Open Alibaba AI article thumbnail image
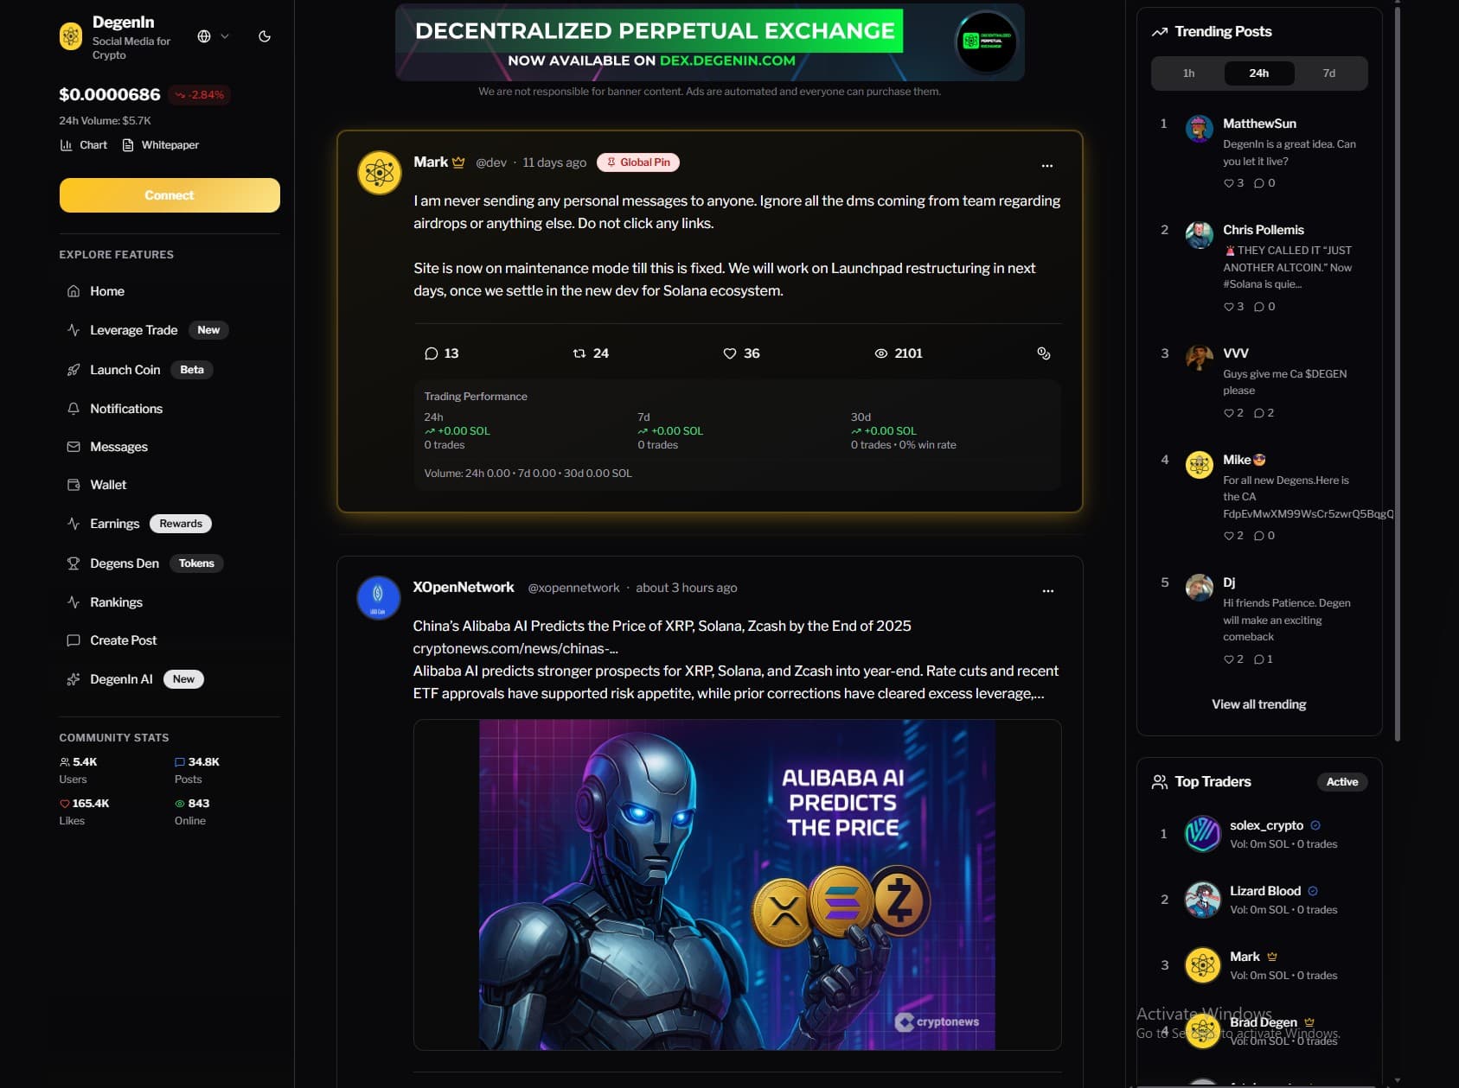1459x1088 pixels. [738, 885]
